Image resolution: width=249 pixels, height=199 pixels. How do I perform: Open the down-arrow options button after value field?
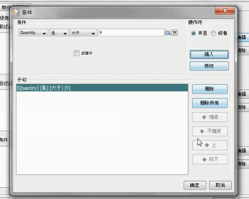(x=175, y=33)
